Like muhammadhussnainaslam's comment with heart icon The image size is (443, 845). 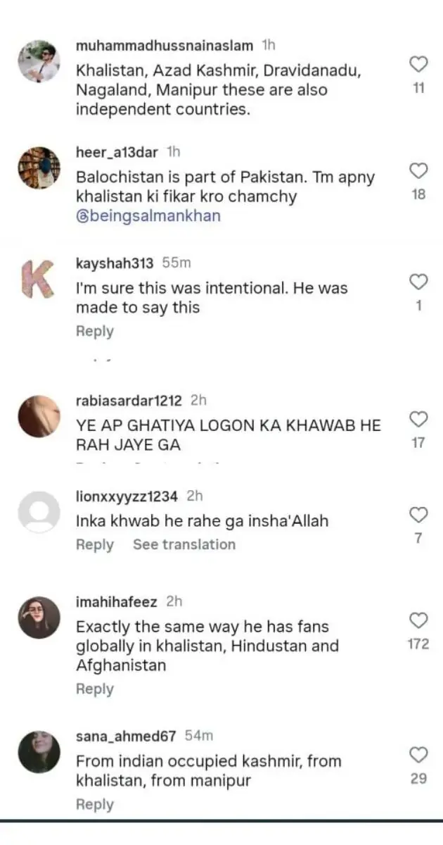point(418,65)
